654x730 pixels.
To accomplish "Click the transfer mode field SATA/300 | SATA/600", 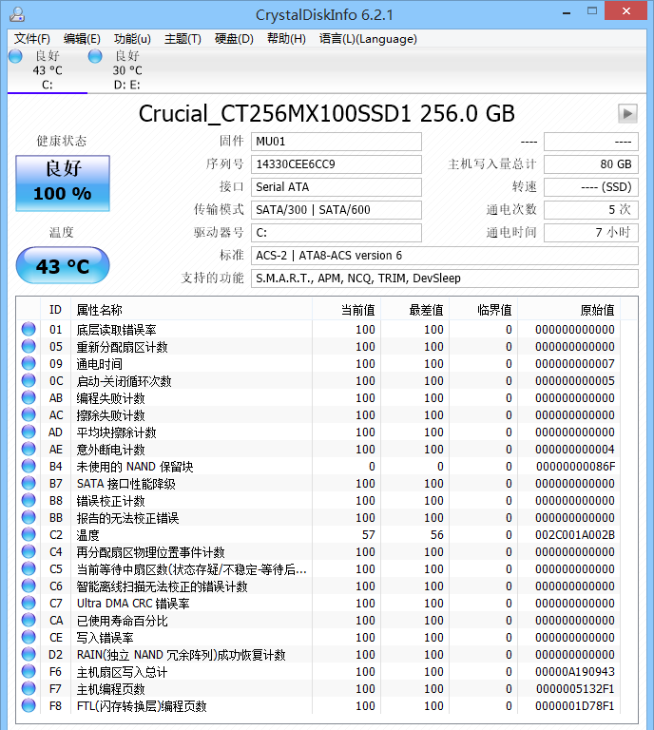I will tap(337, 210).
